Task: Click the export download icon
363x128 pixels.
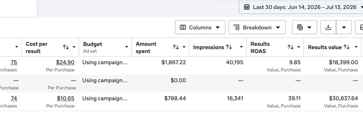Action: (x=328, y=27)
